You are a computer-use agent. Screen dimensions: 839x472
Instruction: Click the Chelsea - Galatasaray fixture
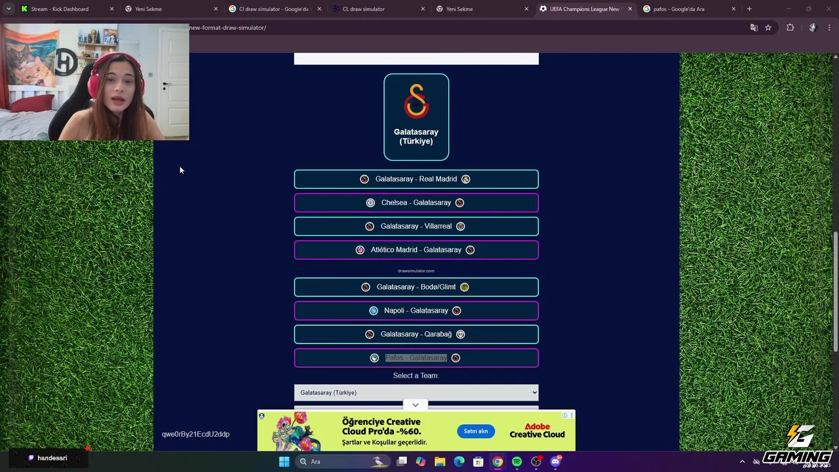[x=416, y=203]
